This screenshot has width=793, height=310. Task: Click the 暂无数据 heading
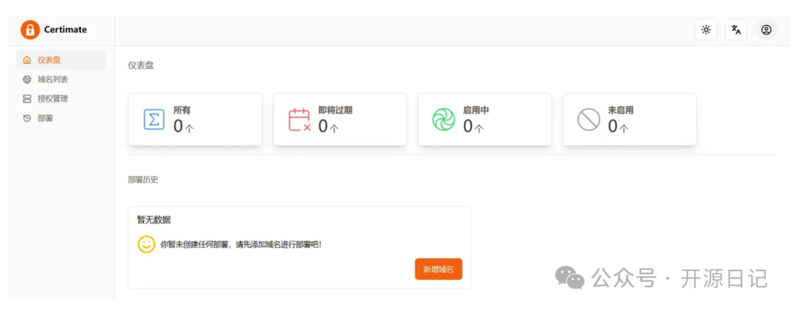[153, 220]
